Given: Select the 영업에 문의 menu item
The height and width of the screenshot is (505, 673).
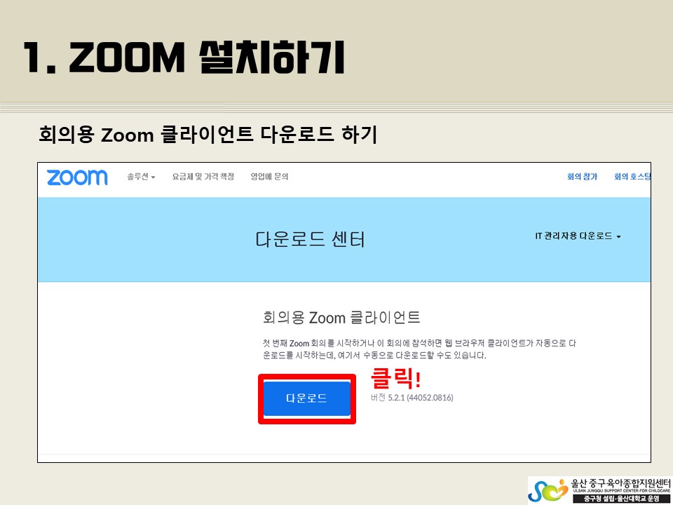Looking at the screenshot, I should pyautogui.click(x=269, y=177).
